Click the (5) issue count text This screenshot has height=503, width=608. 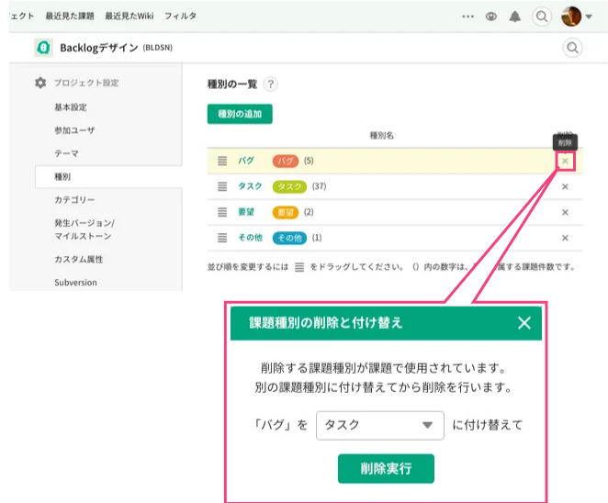[x=309, y=161]
